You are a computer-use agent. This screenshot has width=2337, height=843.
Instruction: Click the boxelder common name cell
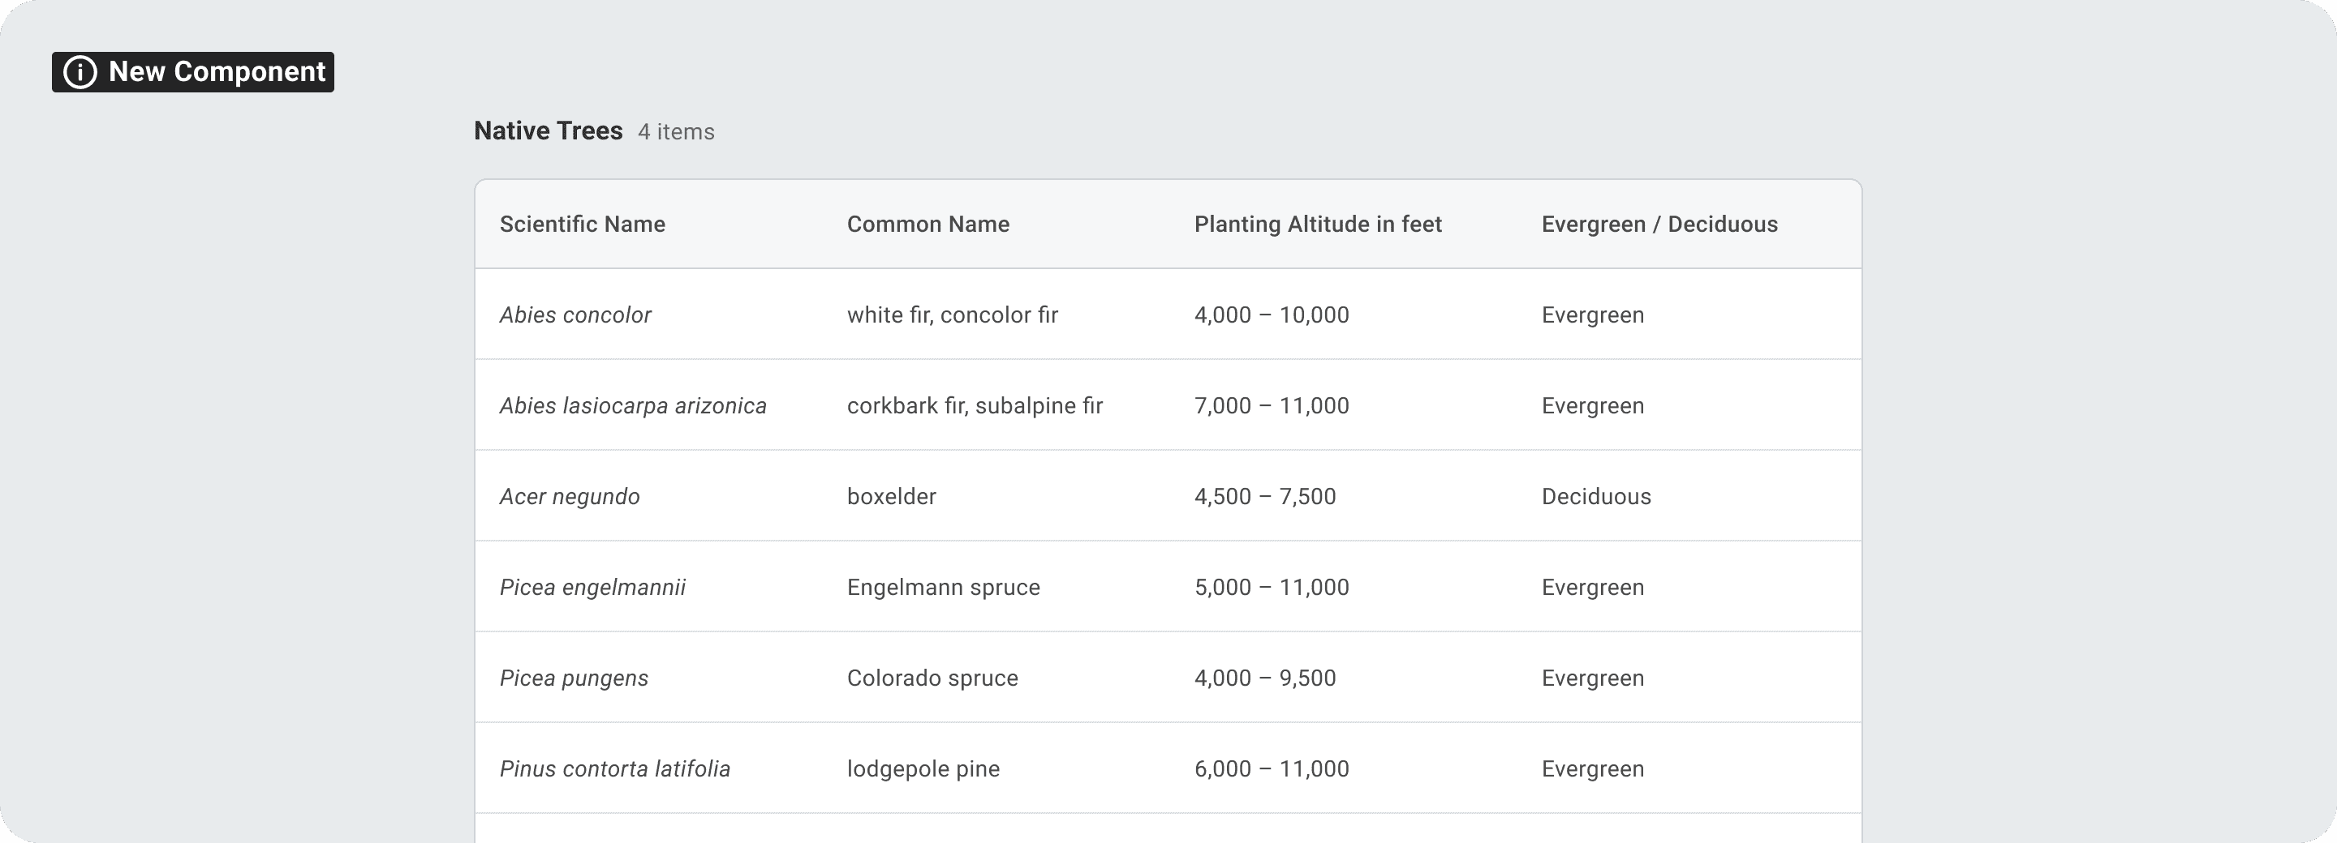click(x=892, y=497)
